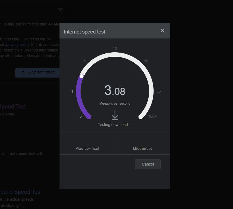Click the download arrow icon in the gauge
The image size is (233, 209).
coord(115,115)
